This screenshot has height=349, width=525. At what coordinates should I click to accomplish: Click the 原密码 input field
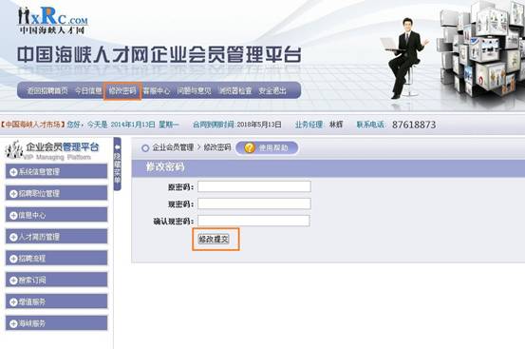click(x=254, y=186)
